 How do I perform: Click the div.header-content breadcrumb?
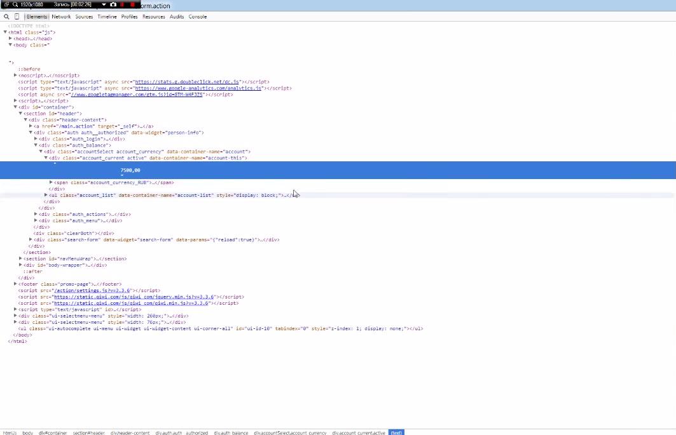click(130, 432)
